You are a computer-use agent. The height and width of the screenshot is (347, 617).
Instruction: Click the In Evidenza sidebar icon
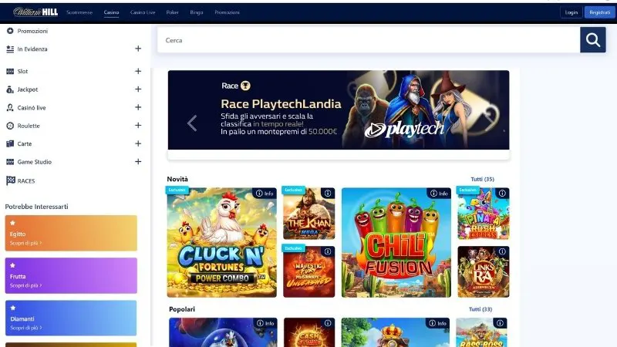point(10,49)
